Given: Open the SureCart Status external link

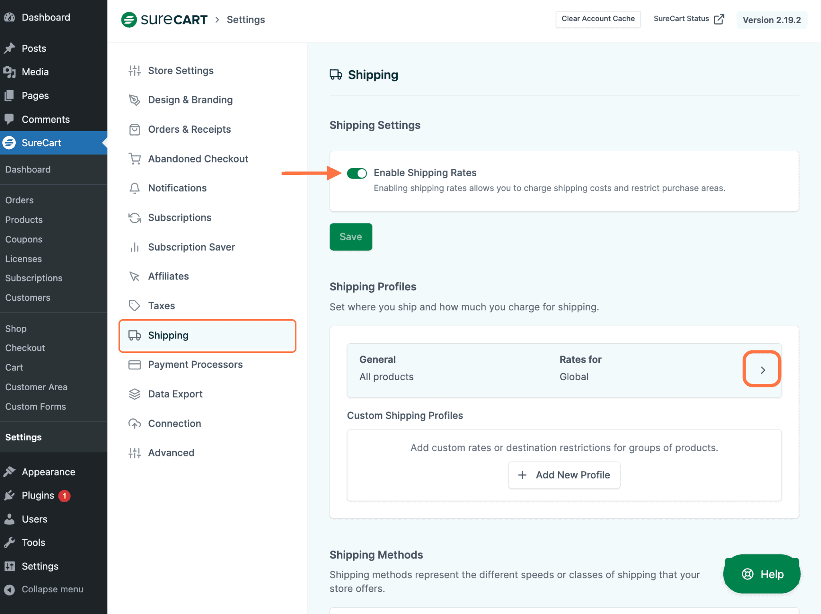Looking at the screenshot, I should click(688, 18).
